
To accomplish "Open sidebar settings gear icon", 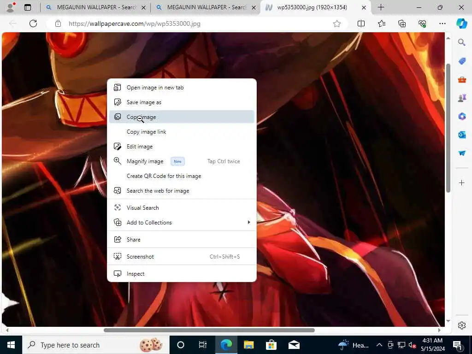I will [462, 325].
